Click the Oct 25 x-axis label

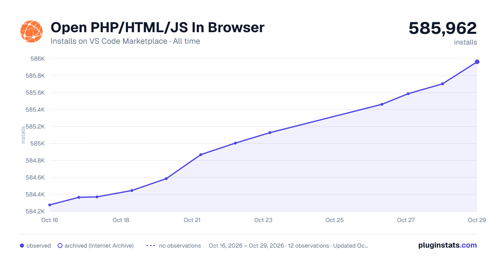[x=335, y=220]
